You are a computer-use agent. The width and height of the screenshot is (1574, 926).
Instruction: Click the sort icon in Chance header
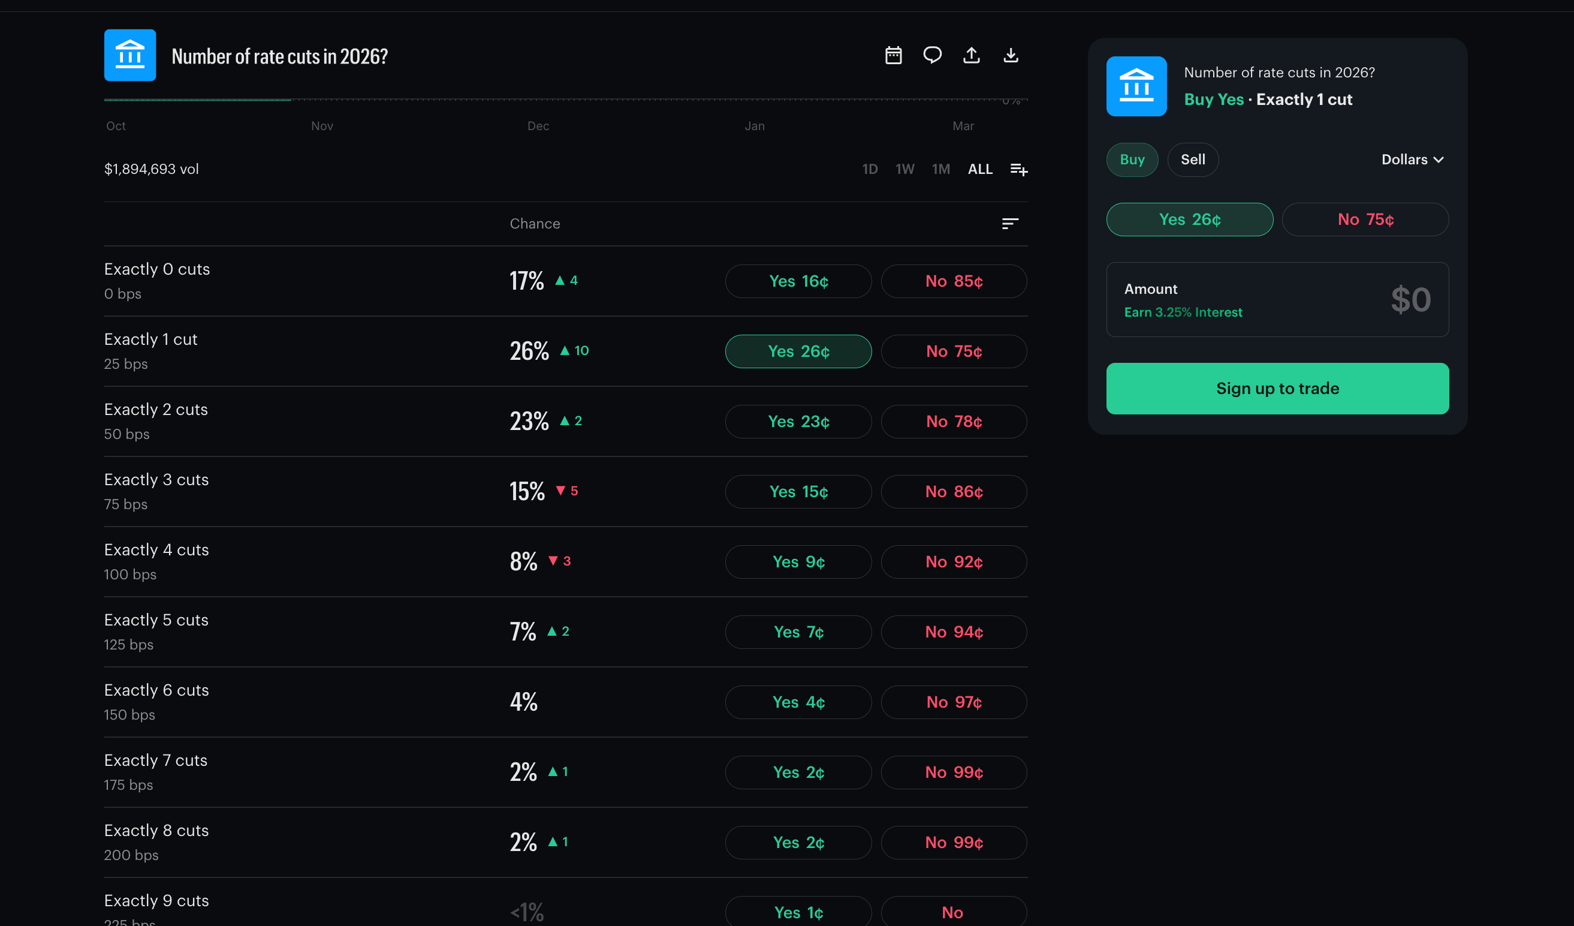point(1010,224)
